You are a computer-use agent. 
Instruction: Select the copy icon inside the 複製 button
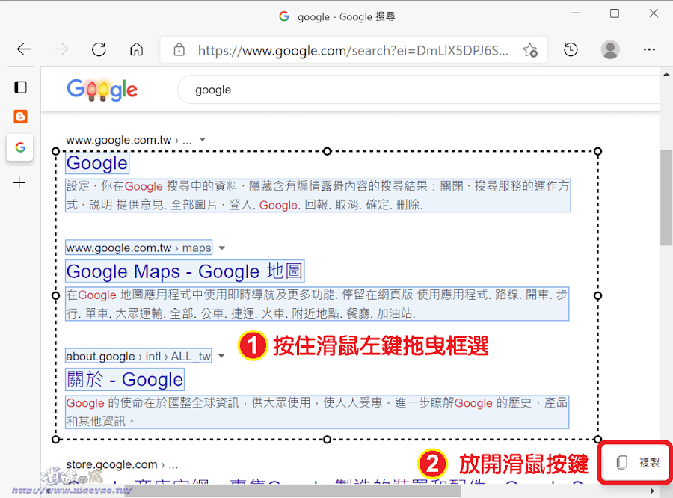[621, 463]
